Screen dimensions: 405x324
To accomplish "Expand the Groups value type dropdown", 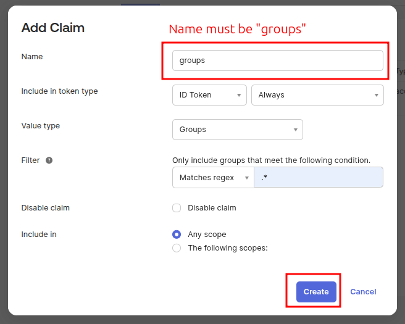I will (238, 130).
